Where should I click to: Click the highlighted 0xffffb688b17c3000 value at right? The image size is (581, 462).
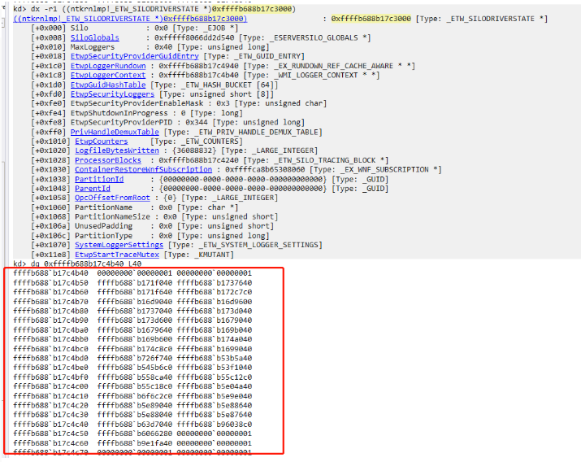[371, 19]
